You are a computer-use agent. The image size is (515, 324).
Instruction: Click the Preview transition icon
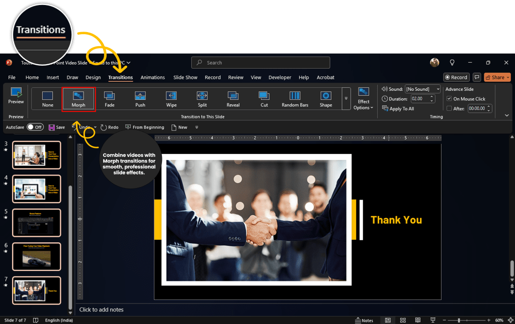click(x=16, y=93)
